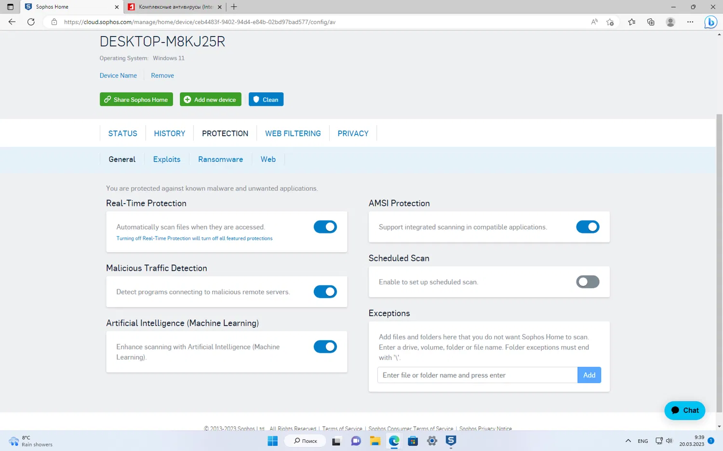Open the ENG input language indicator
Screen dimensions: 723x451
643,441
